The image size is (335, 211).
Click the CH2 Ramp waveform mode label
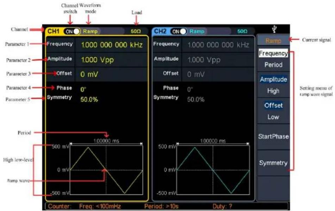(x=197, y=31)
